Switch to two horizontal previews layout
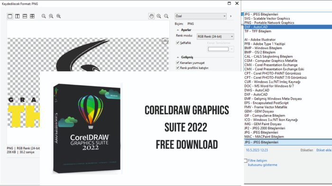The height and width of the screenshot is (186, 332). [25, 16]
